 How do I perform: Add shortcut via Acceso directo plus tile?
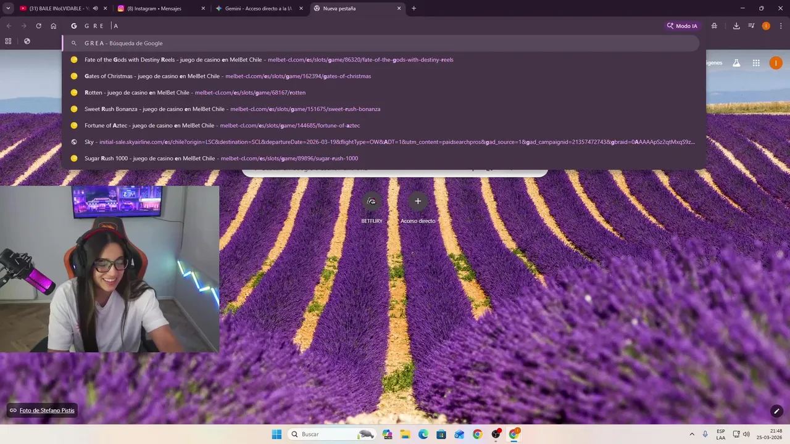(x=418, y=208)
